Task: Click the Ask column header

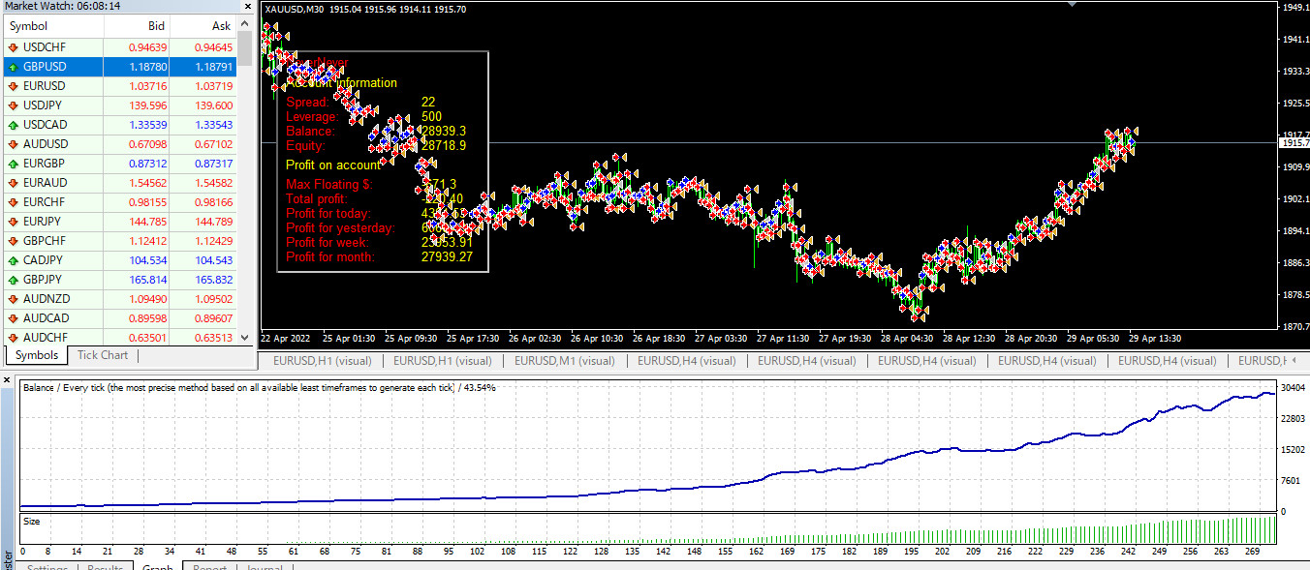Action: (x=203, y=26)
